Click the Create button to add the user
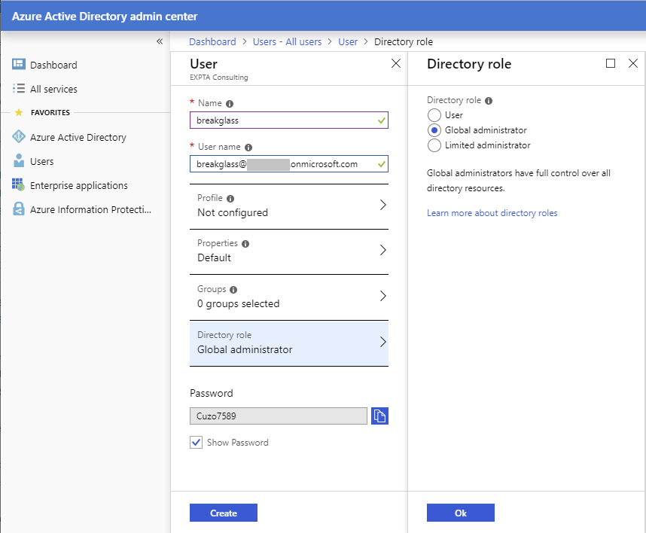Screen dimensions: 646x533 223,512
